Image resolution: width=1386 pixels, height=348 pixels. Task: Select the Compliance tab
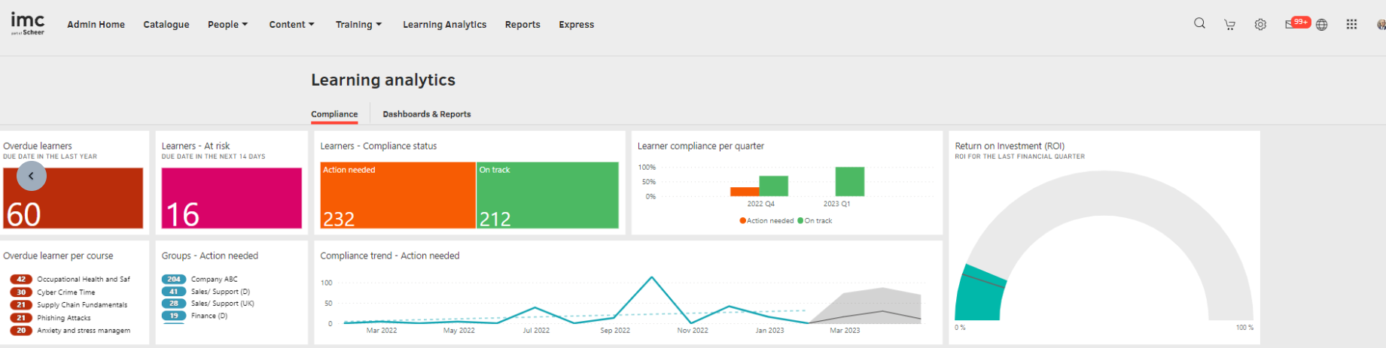334,114
